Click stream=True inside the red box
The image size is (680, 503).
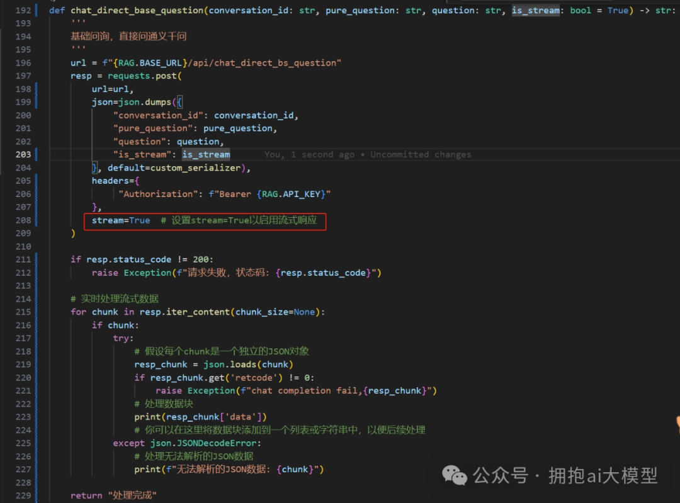[x=121, y=220]
